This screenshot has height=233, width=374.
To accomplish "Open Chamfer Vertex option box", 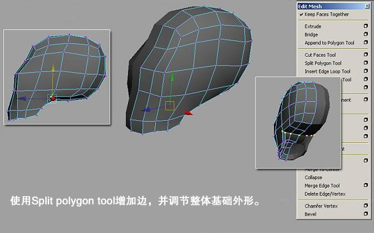I will [365, 205].
